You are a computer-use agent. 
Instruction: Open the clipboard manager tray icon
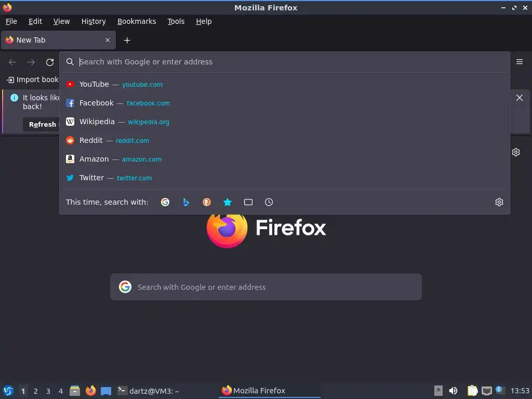(x=472, y=391)
